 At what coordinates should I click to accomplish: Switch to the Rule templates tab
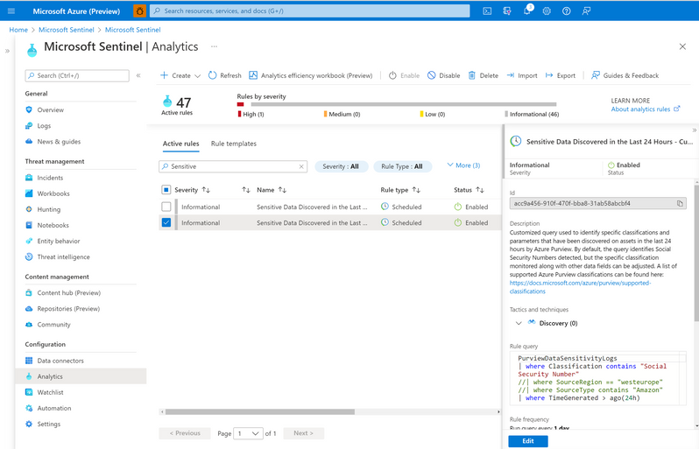pyautogui.click(x=234, y=144)
